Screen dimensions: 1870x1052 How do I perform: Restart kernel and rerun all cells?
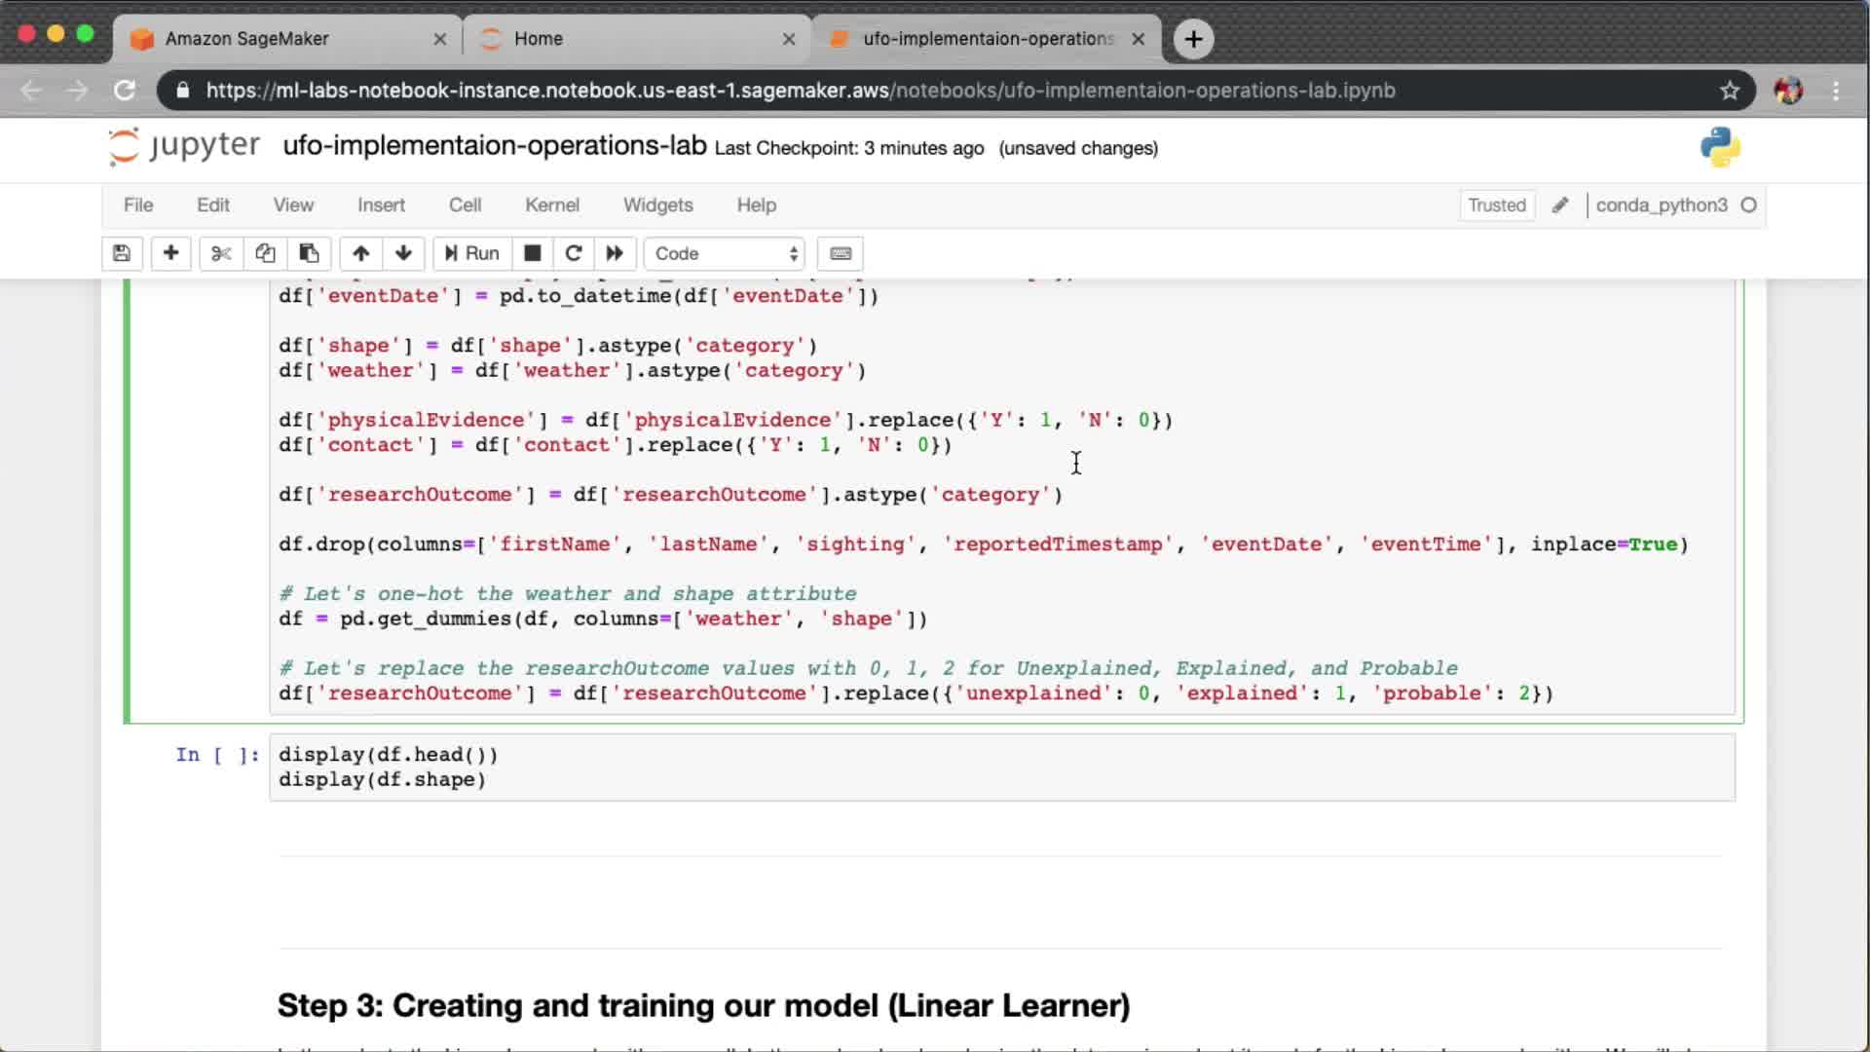615,253
